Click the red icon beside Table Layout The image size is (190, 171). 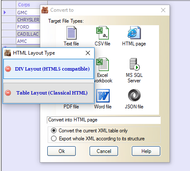(x=8, y=93)
